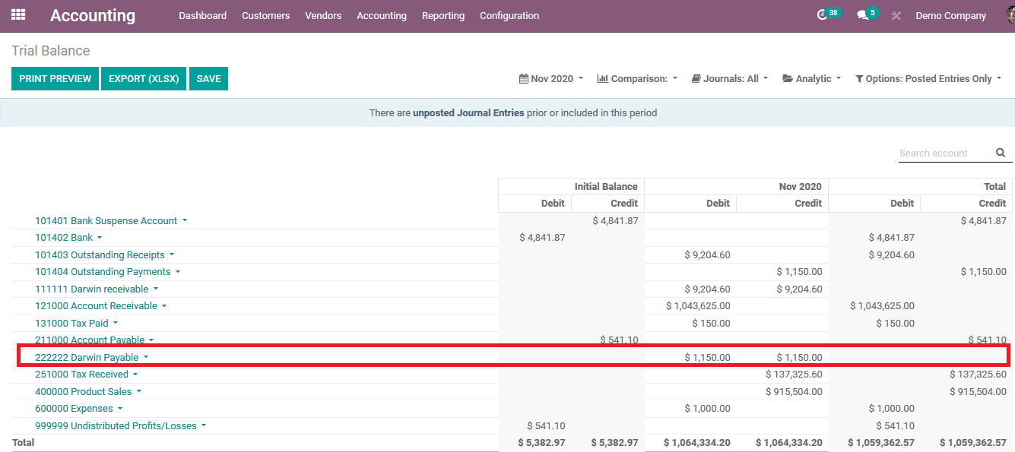Expand 999999 Undistributed Profits/Losses row
The width and height of the screenshot is (1015, 452).
click(121, 425)
